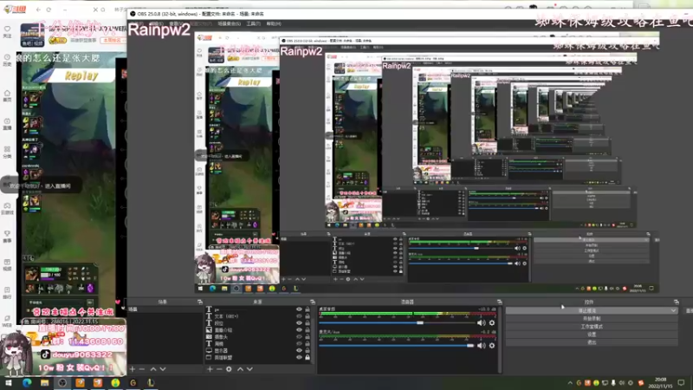Move scene down with arrow icon
Image resolution: width=693 pixels, height=390 pixels.
(x=163, y=369)
